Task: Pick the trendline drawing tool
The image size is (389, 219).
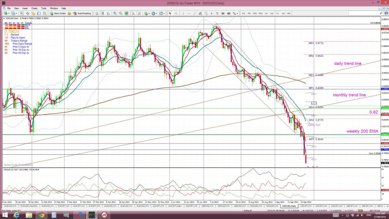Action: (194, 13)
